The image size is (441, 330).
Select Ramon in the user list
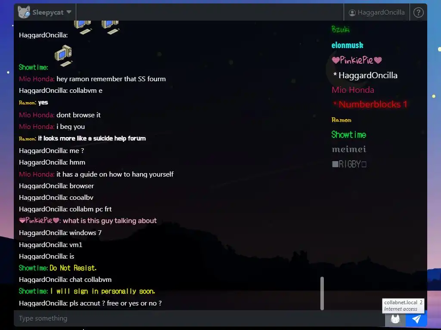coord(342,120)
